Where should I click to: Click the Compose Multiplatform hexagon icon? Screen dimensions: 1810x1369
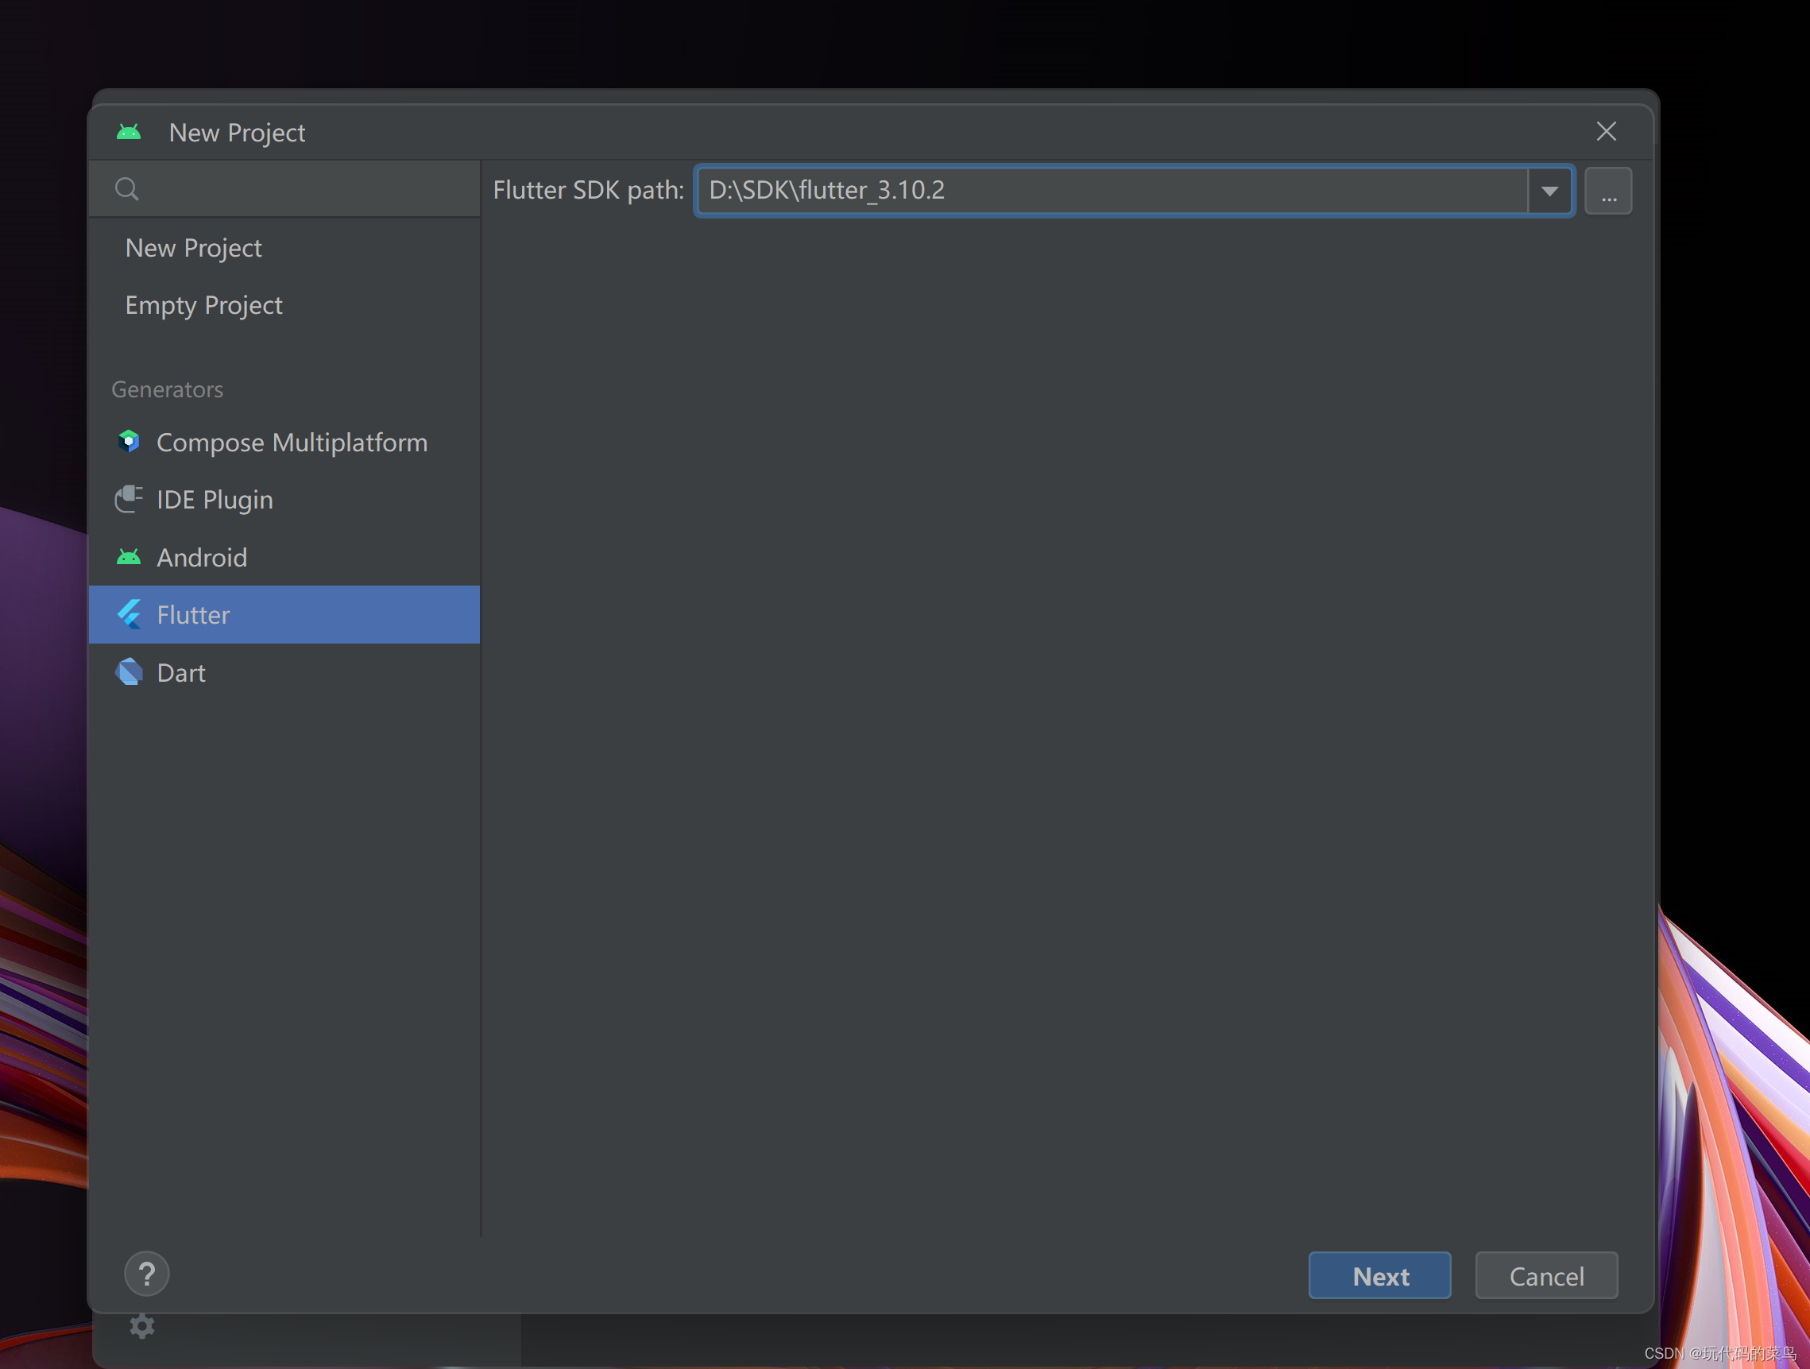[x=130, y=442]
